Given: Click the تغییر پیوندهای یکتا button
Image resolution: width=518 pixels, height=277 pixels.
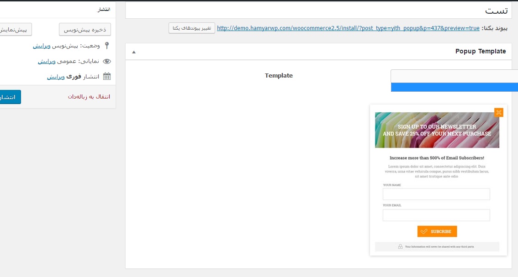Looking at the screenshot, I should 191,28.
